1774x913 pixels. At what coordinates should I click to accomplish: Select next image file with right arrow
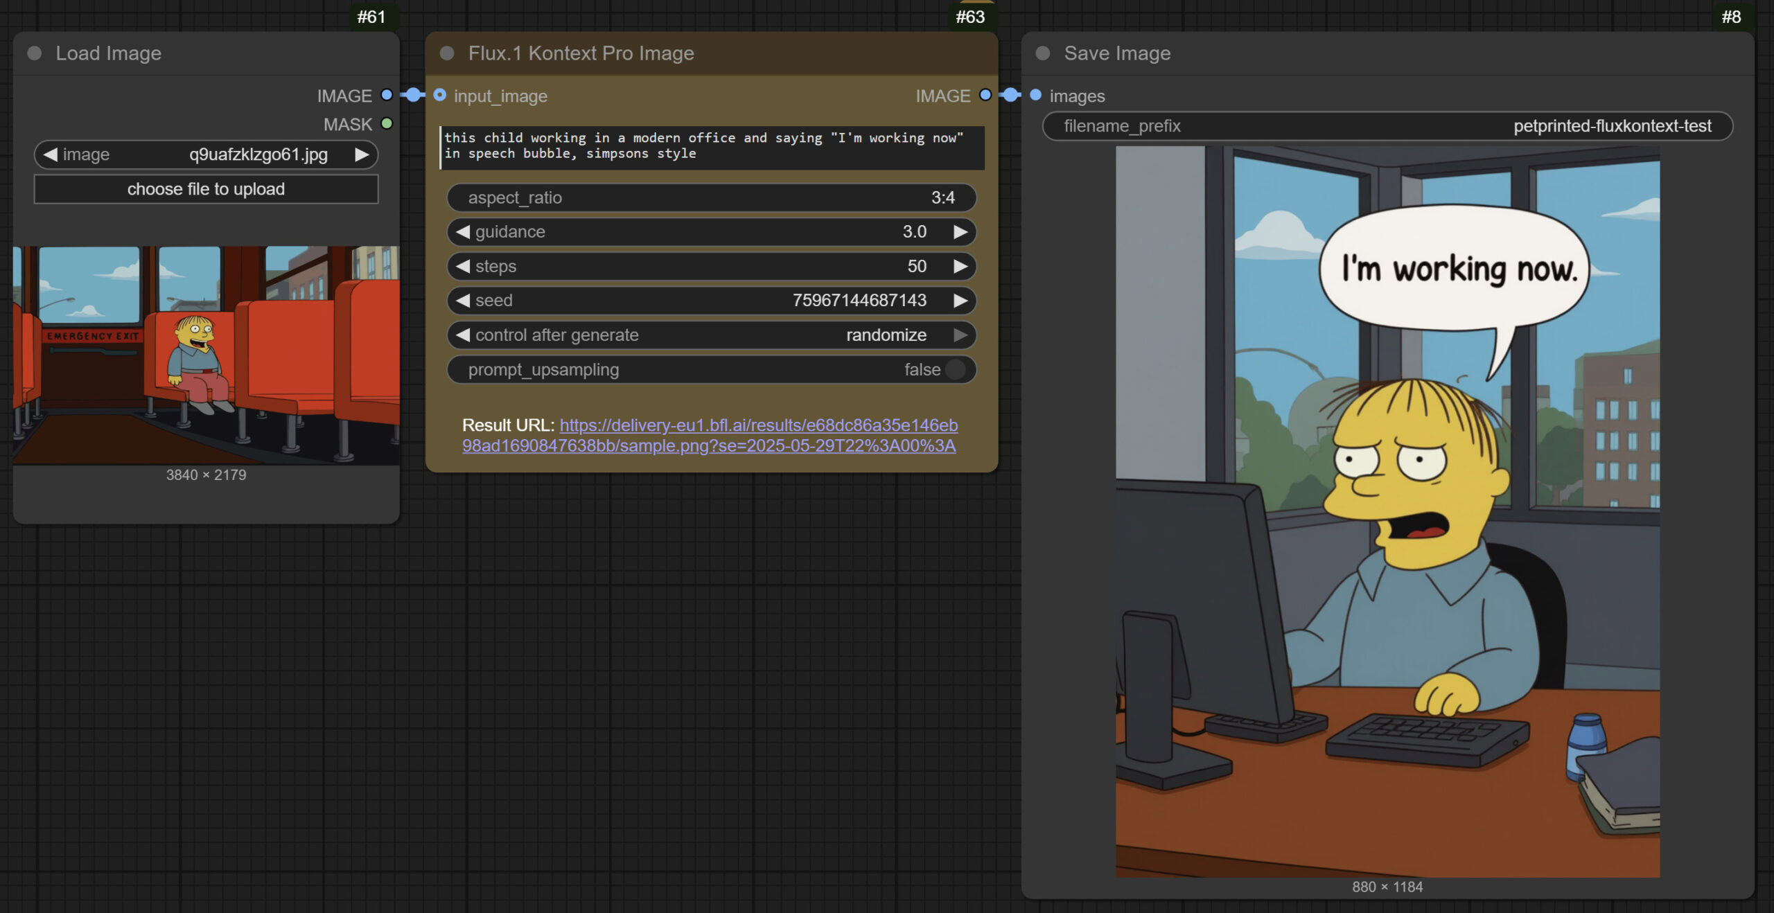(362, 154)
